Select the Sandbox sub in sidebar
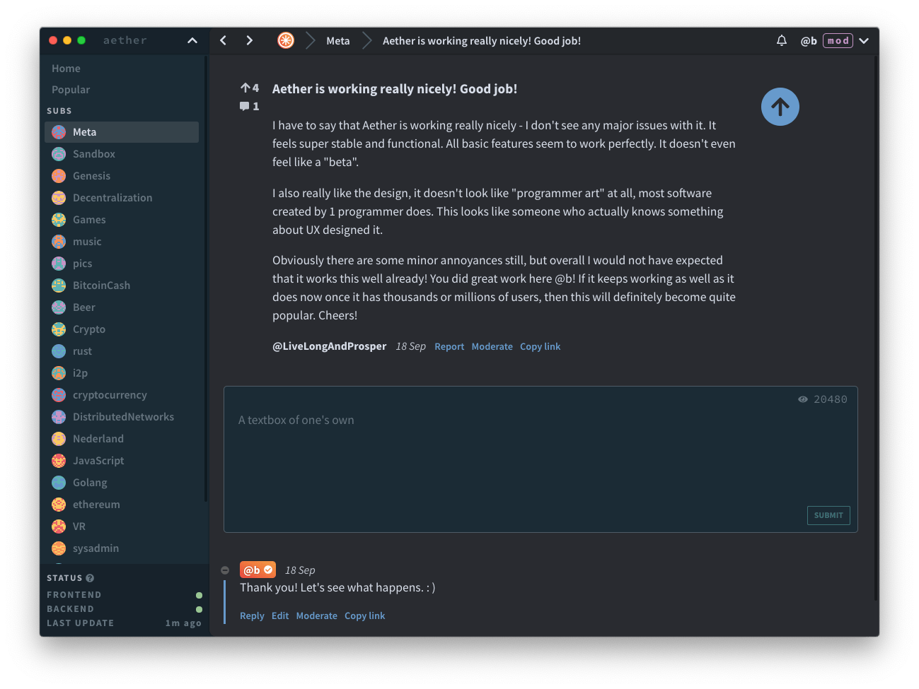 coord(93,154)
